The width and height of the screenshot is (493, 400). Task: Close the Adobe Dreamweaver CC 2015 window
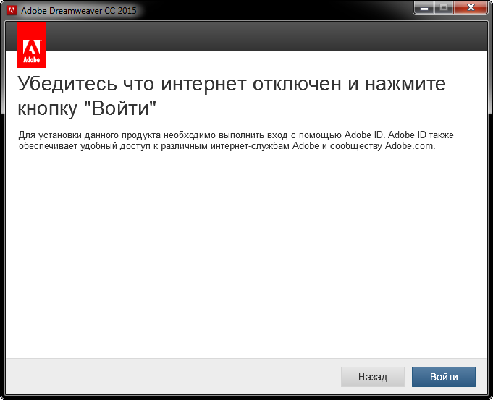click(x=471, y=8)
